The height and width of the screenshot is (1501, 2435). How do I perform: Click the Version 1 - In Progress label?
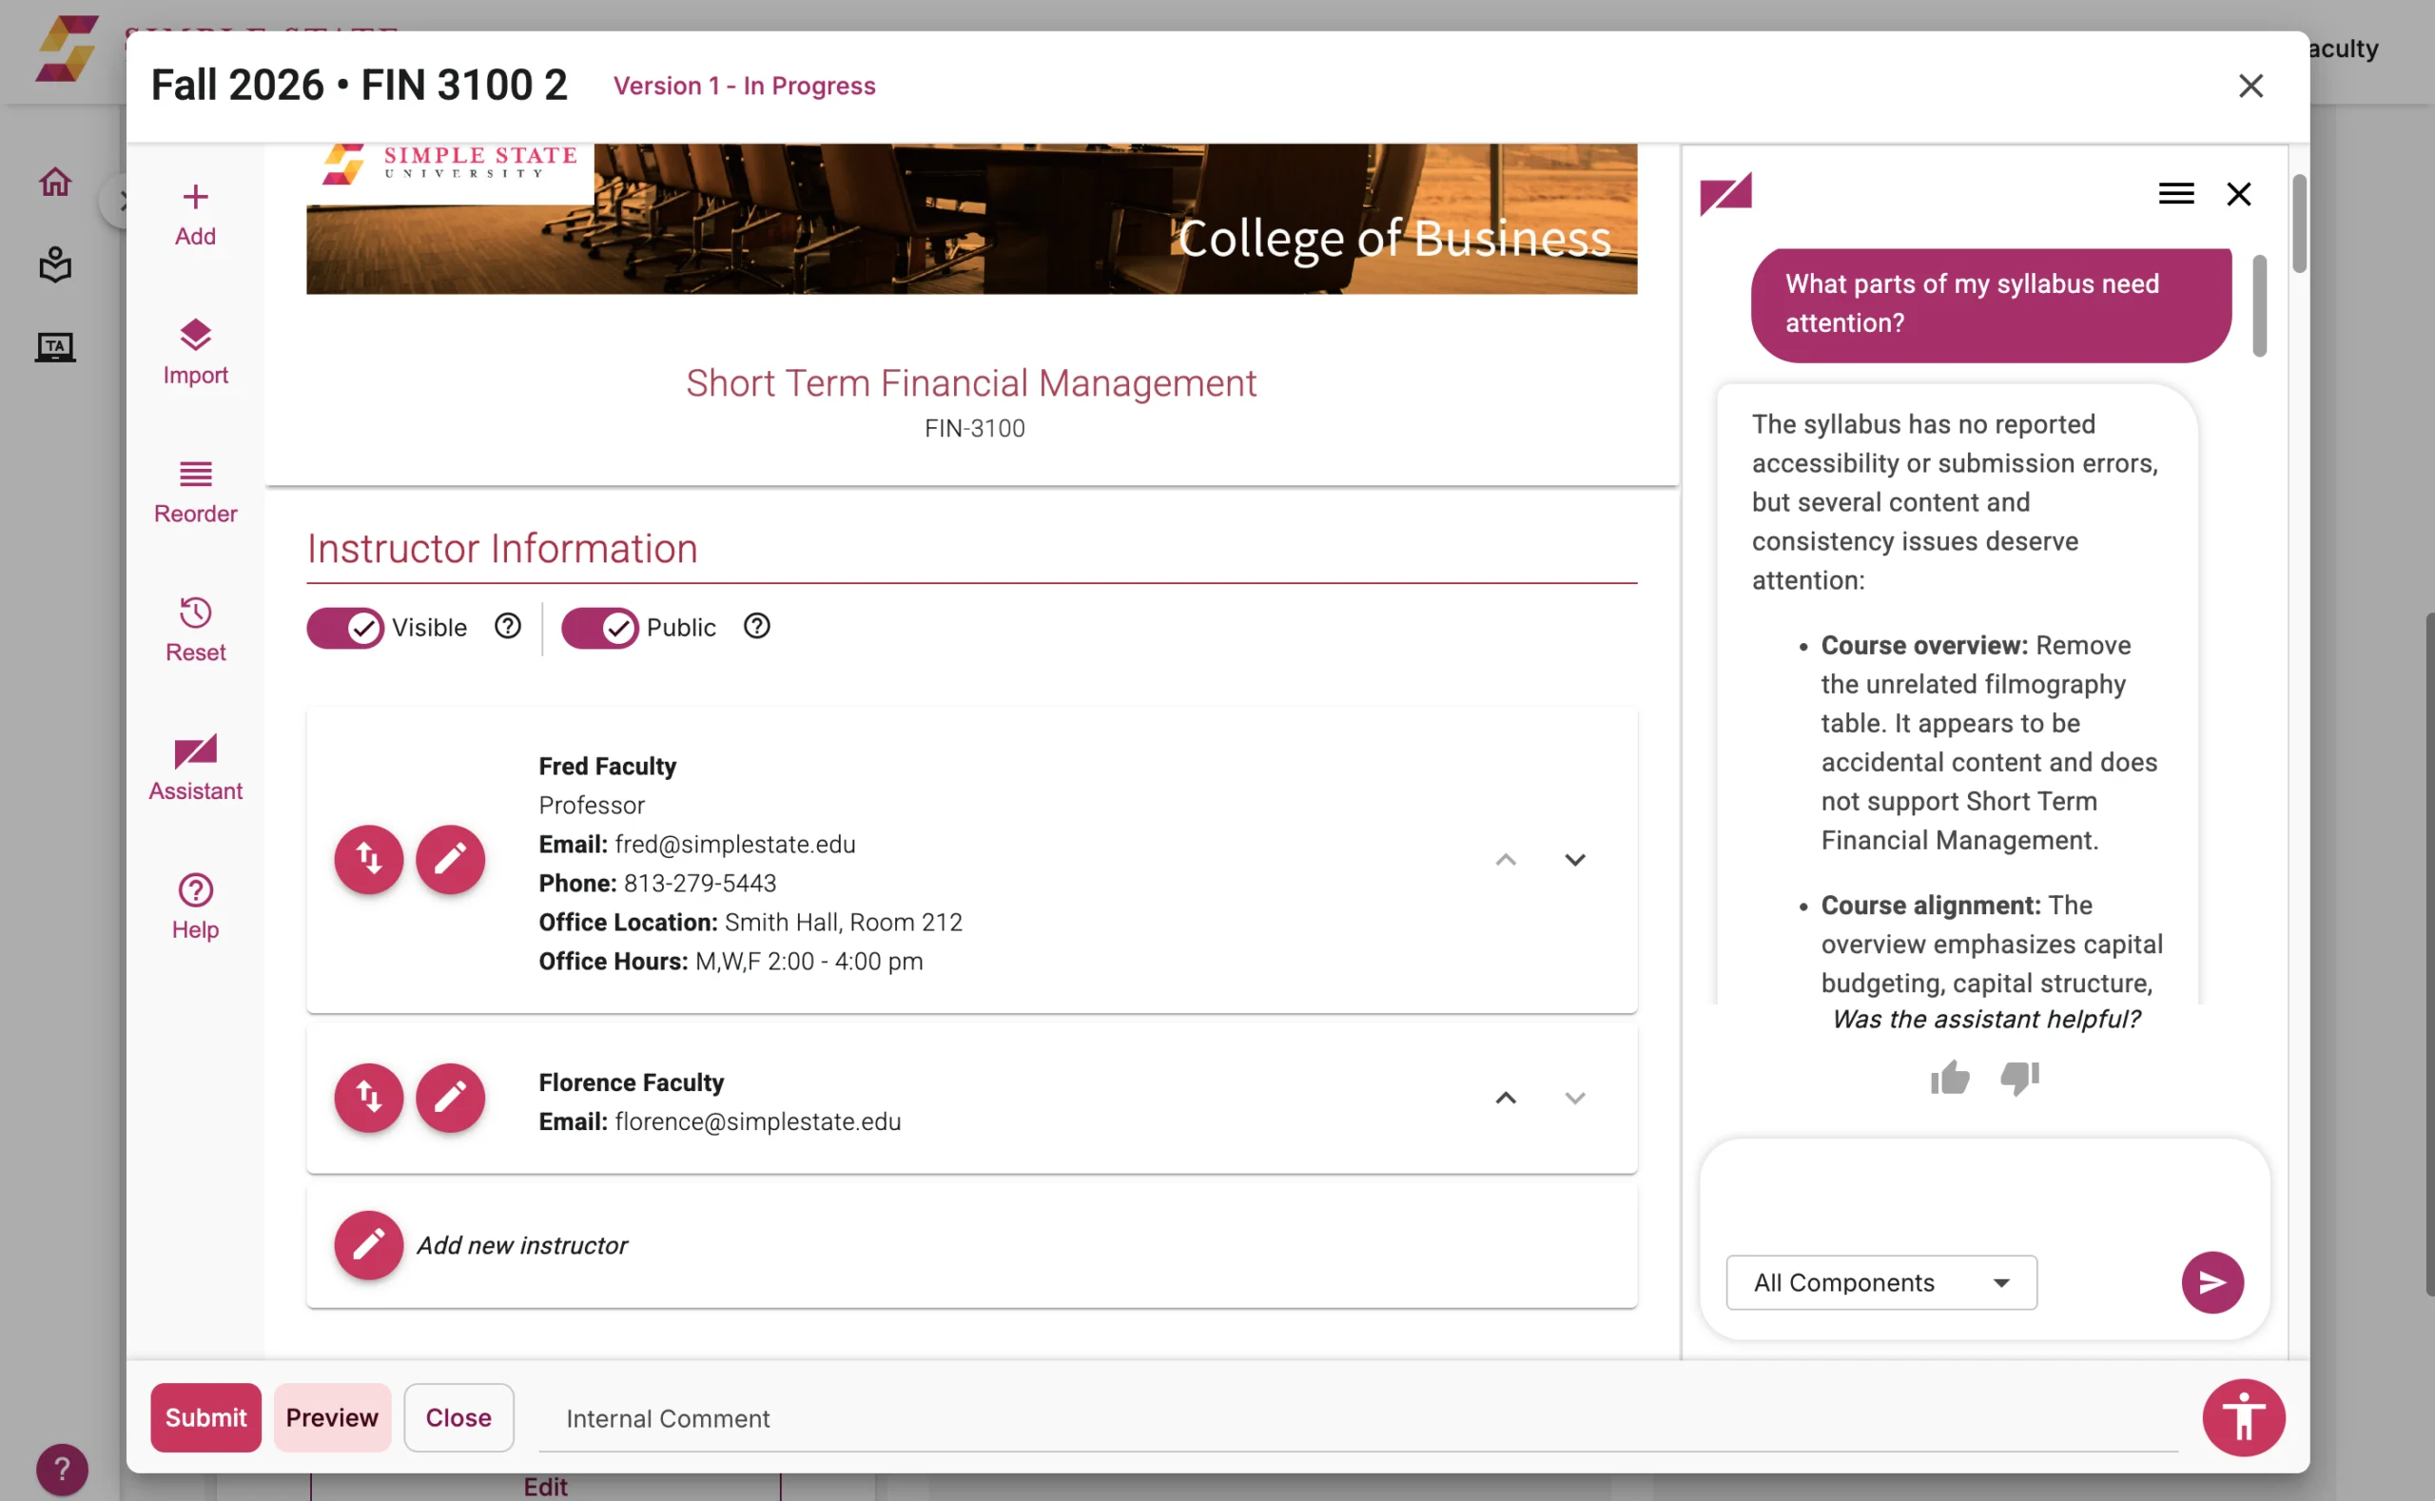point(744,86)
